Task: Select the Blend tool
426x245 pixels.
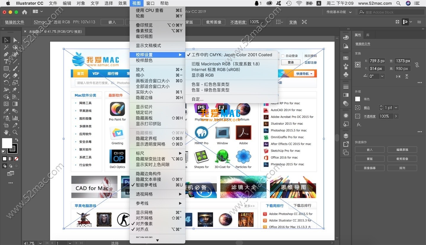Action: point(15,111)
